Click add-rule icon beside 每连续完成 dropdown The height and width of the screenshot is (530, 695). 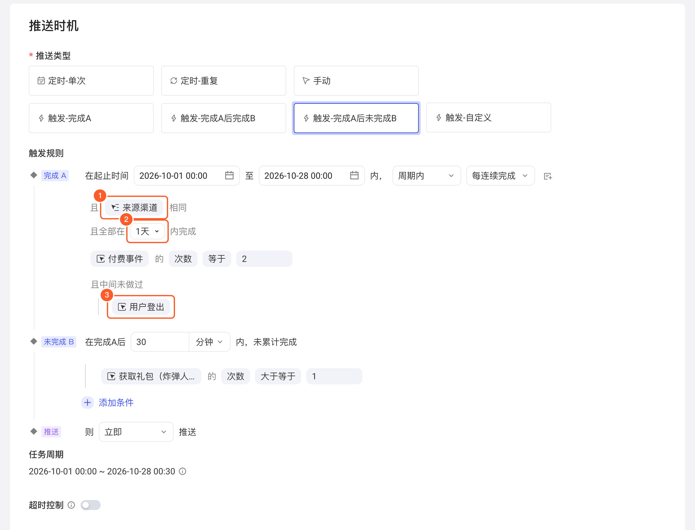548,176
